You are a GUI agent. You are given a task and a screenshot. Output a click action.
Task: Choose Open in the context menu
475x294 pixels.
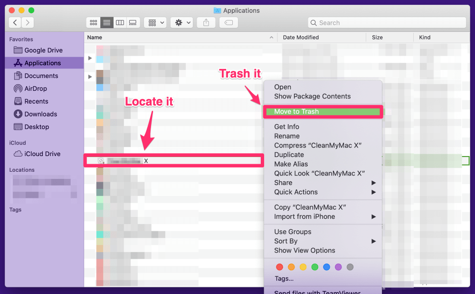tap(323, 87)
